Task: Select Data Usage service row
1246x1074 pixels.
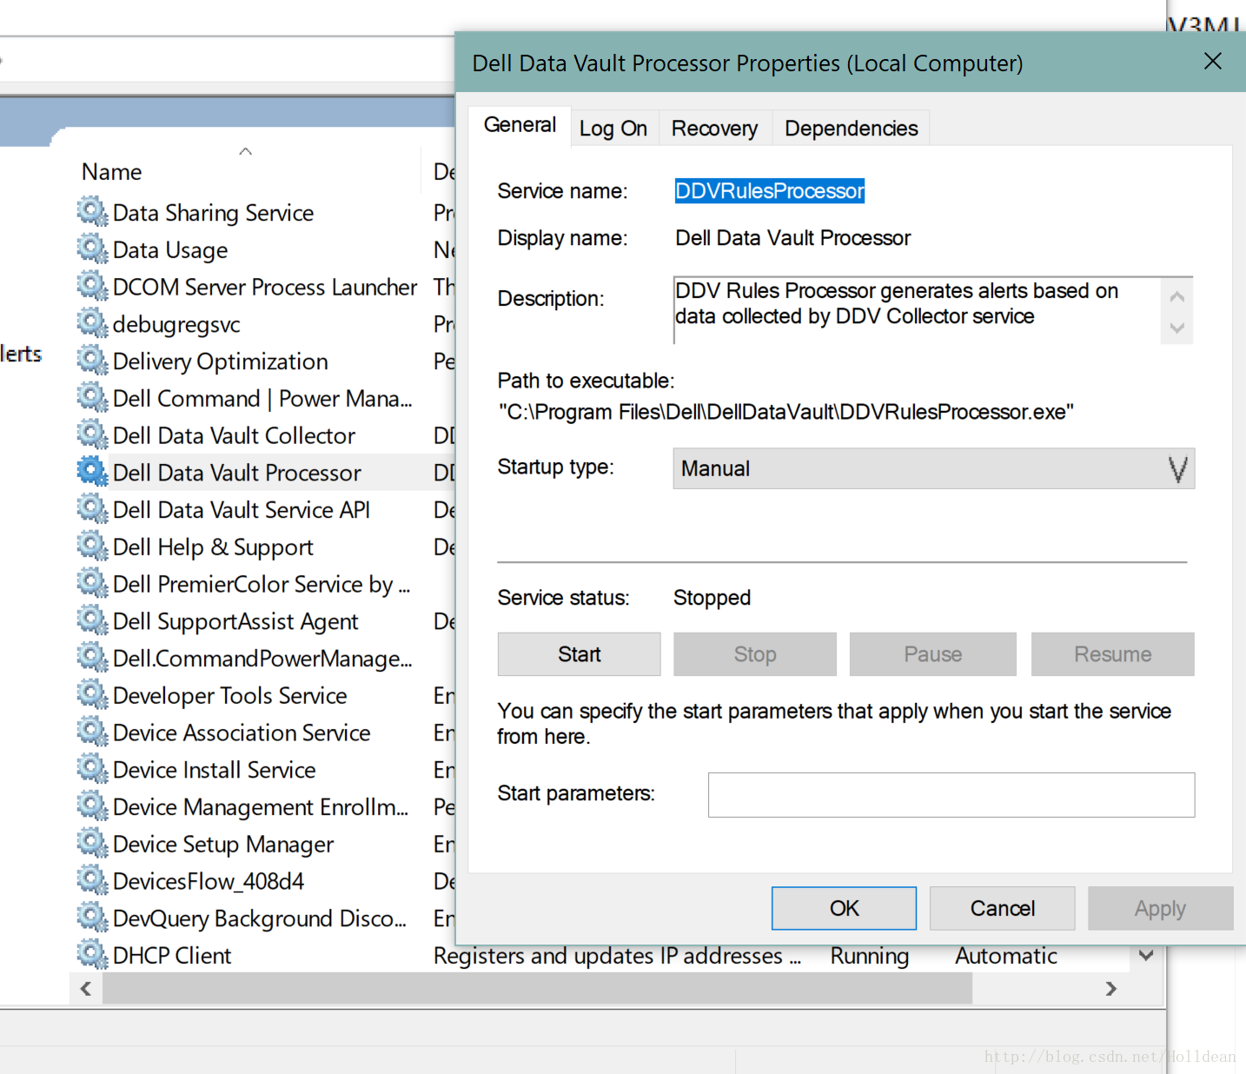Action: pos(265,249)
